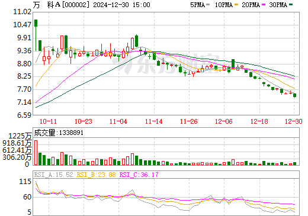
Task: Click the 8.25 price axis label
Action: tap(24, 76)
